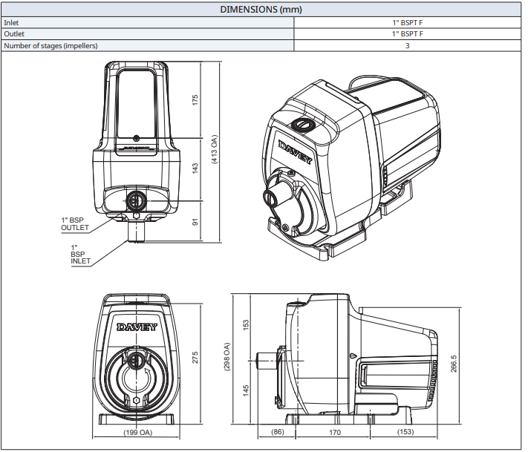Click the Outlet value 1" BSPT F
This screenshot has width=528, height=452.
[x=407, y=34]
